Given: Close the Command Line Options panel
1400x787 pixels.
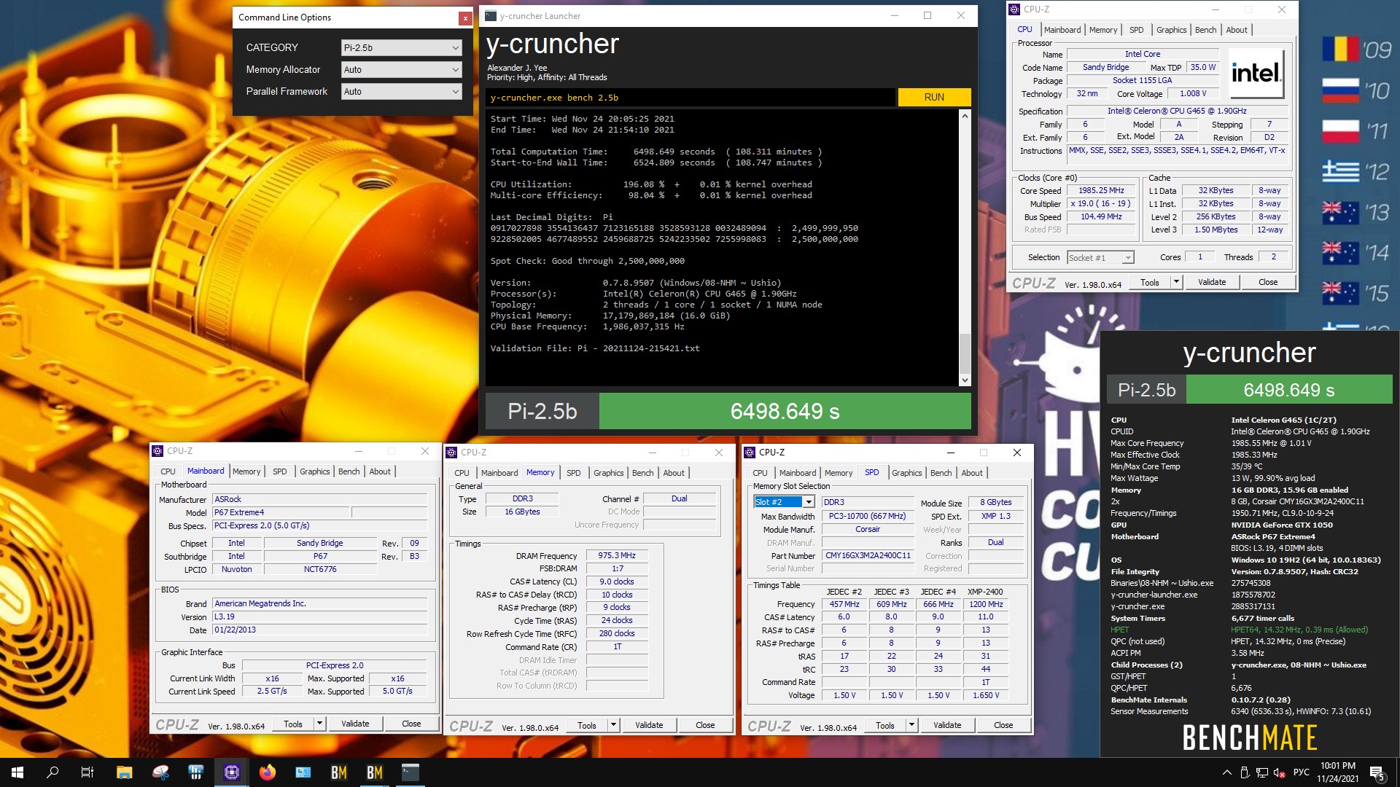Looking at the screenshot, I should click(x=465, y=18).
